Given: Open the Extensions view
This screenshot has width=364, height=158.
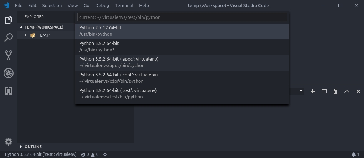Looking at the screenshot, I should (x=9, y=91).
